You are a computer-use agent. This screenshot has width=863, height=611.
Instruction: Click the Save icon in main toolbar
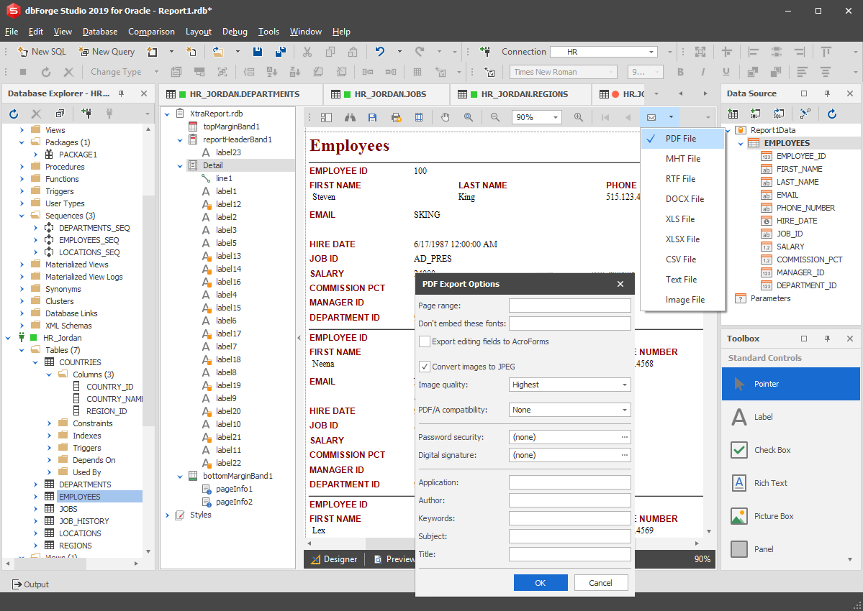[258, 52]
